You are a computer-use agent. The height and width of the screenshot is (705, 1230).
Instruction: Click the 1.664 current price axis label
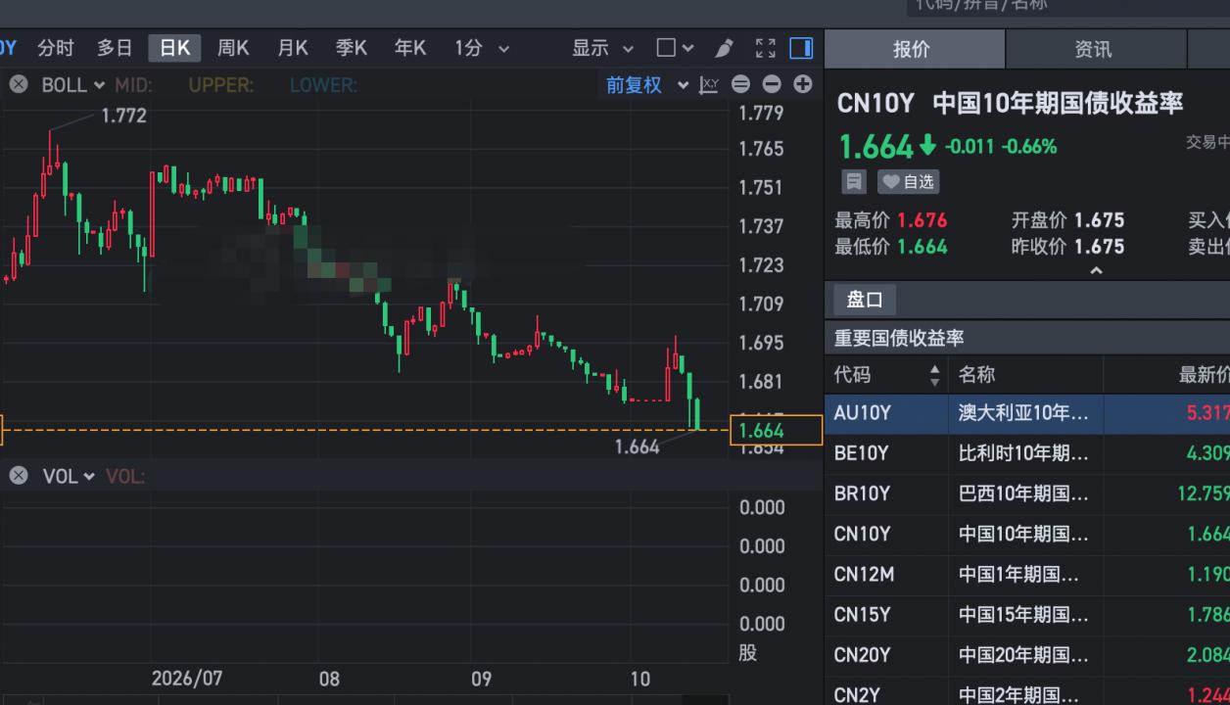776,430
